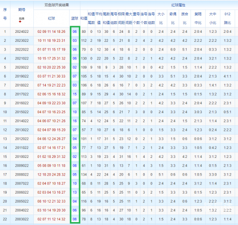Click the 平均值 column header
The image size is (238, 225).
(x=99, y=19)
